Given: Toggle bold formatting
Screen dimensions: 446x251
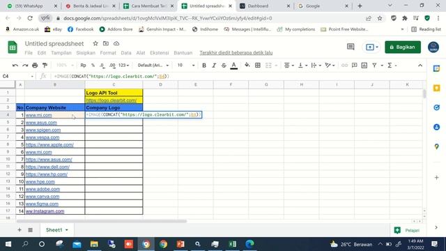Looking at the screenshot, I should coord(204,66).
